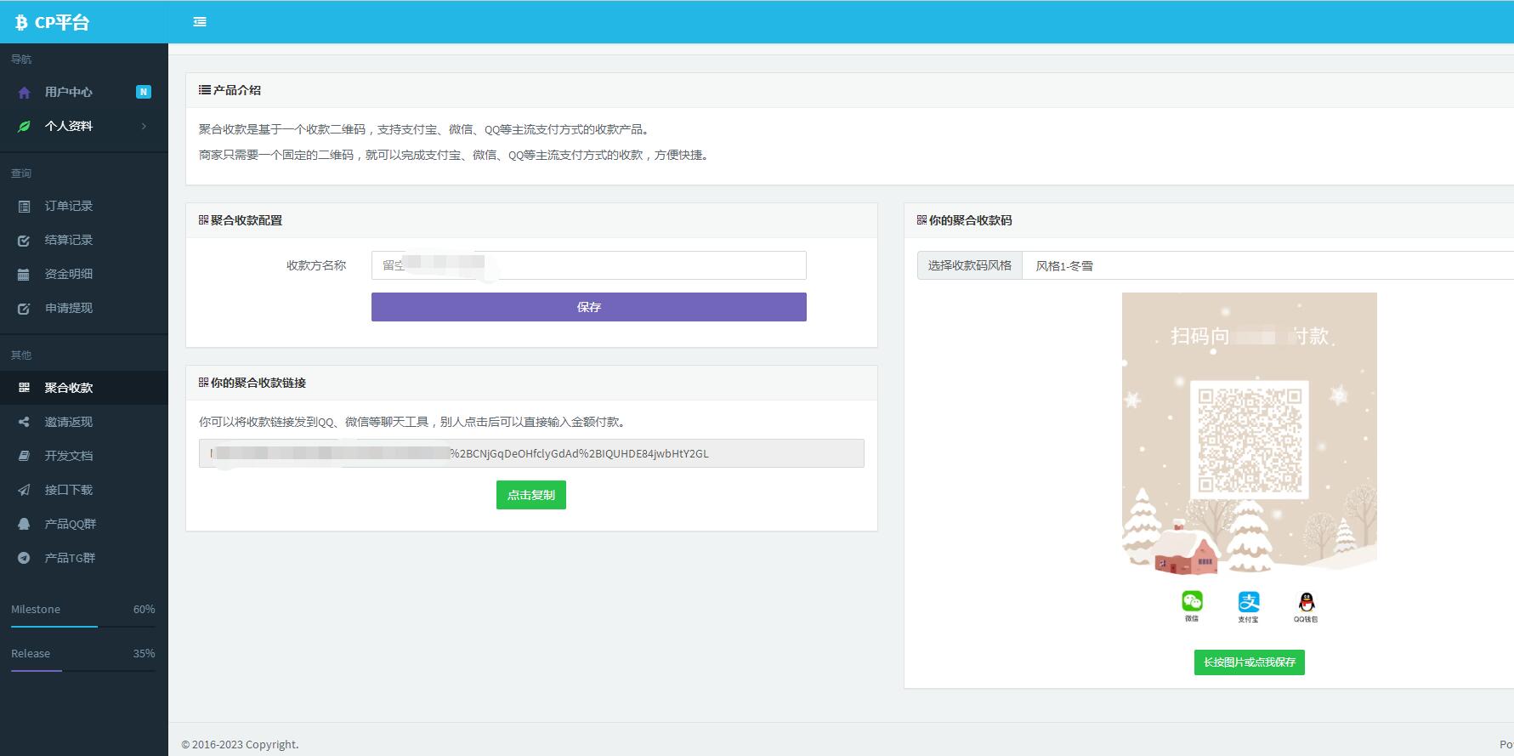Open 申请提现 in the sidebar
Screen dimensions: 1514x756
click(69, 308)
